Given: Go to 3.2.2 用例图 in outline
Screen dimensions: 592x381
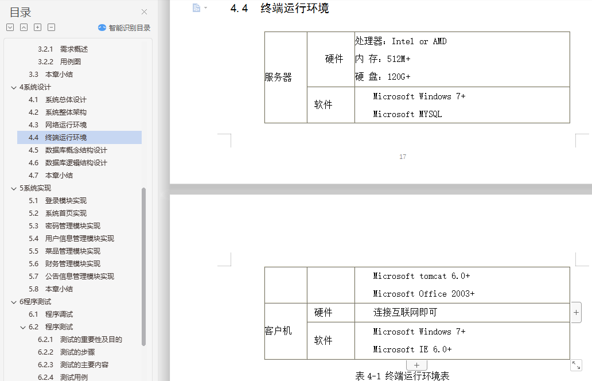Looking at the screenshot, I should pyautogui.click(x=59, y=61).
